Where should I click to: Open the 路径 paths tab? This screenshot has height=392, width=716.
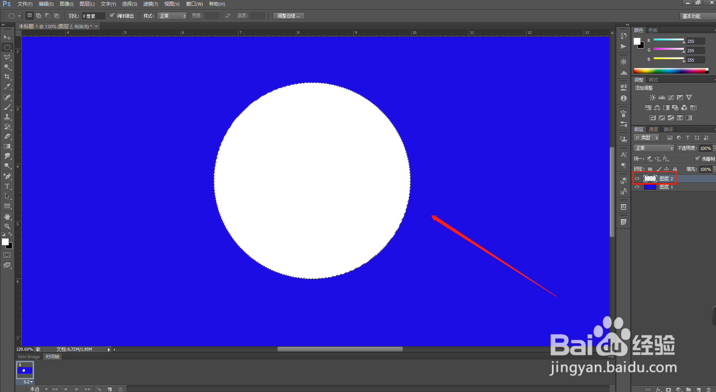tap(668, 130)
